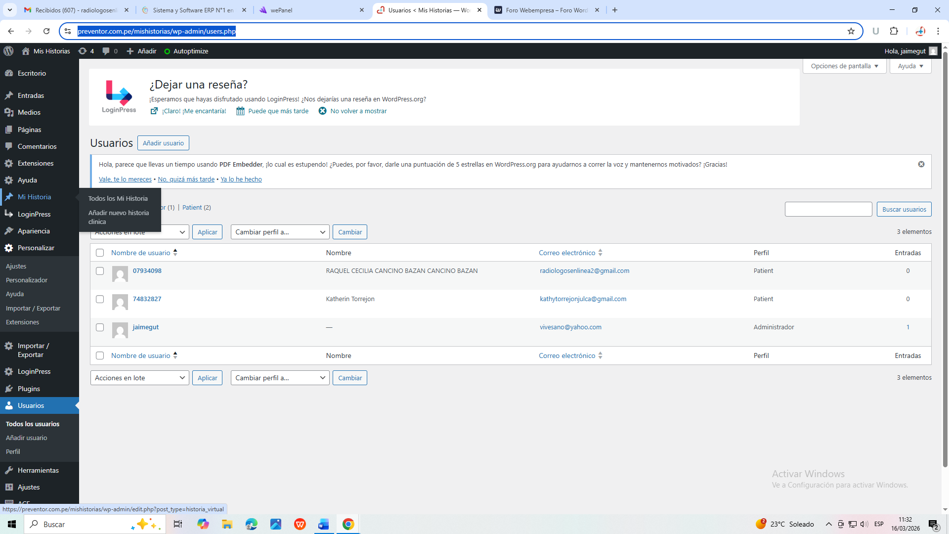Click the user search input field
949x534 pixels.
(828, 209)
